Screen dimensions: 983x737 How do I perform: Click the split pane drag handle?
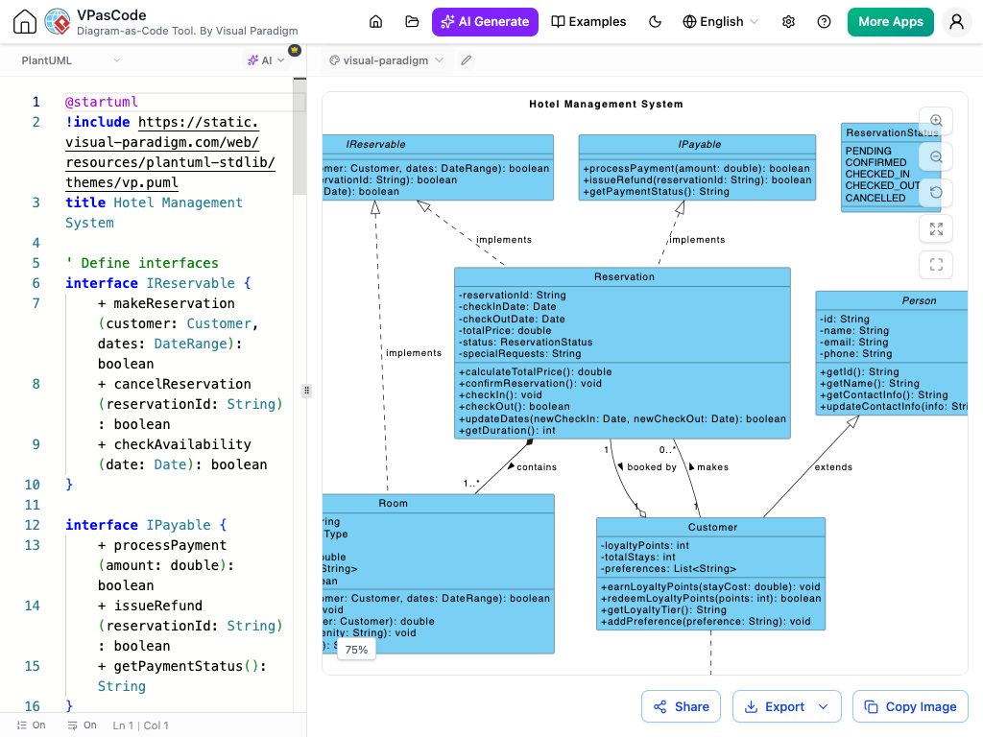pyautogui.click(x=306, y=391)
